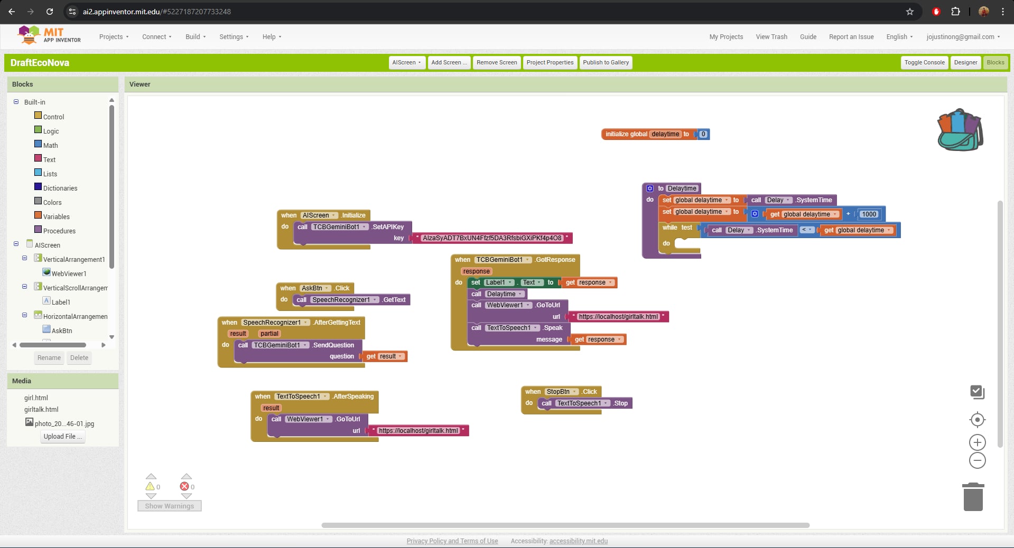
Task: Select the Colors blocks category
Action: click(x=52, y=202)
